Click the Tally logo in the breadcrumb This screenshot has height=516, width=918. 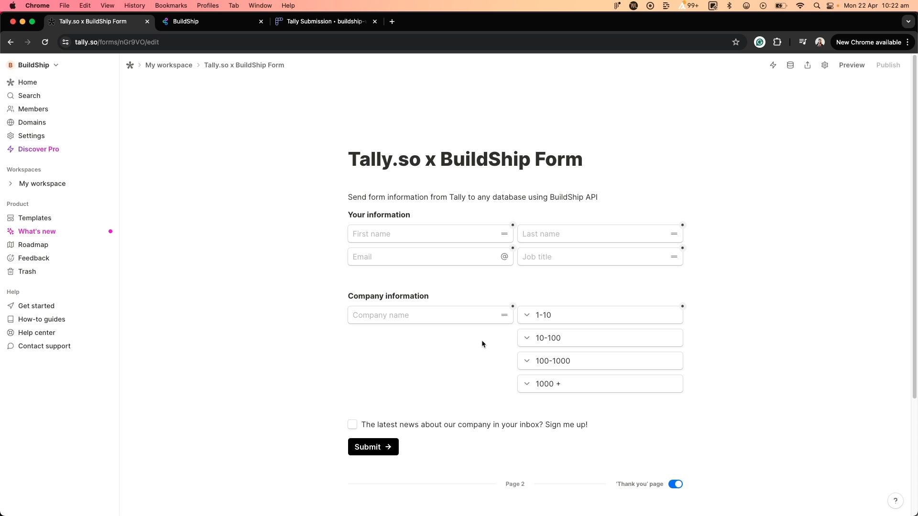tap(130, 65)
